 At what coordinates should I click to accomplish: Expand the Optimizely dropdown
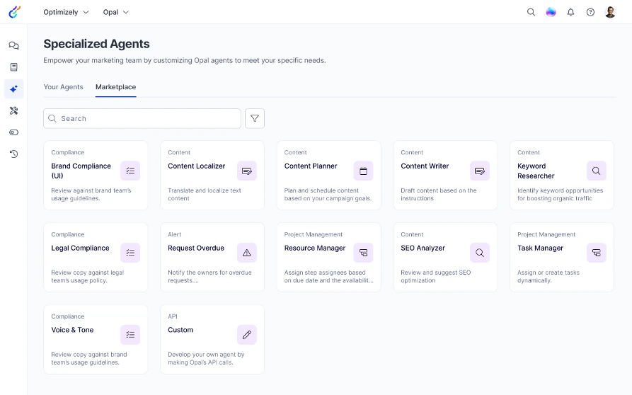66,12
